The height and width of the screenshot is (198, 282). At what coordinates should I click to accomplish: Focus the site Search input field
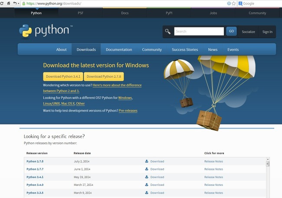[199, 31]
